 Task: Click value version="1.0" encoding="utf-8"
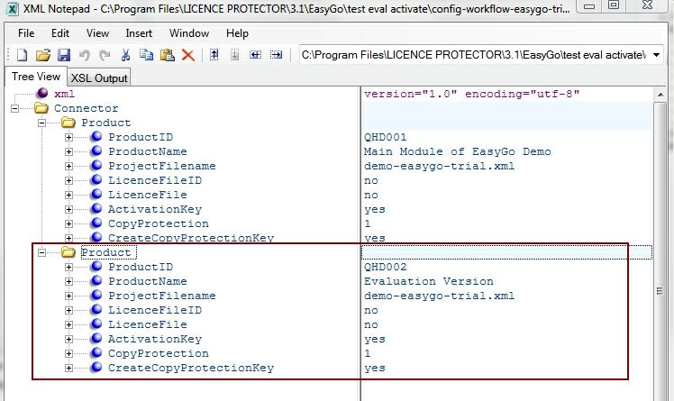[x=471, y=94]
